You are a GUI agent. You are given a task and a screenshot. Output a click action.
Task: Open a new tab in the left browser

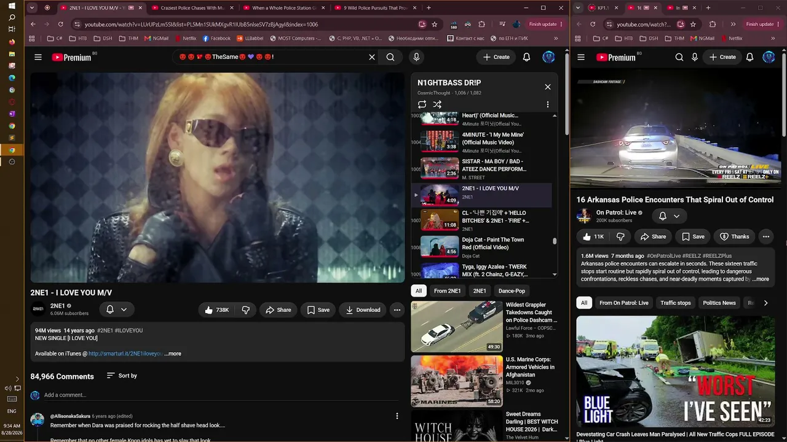[x=429, y=8]
